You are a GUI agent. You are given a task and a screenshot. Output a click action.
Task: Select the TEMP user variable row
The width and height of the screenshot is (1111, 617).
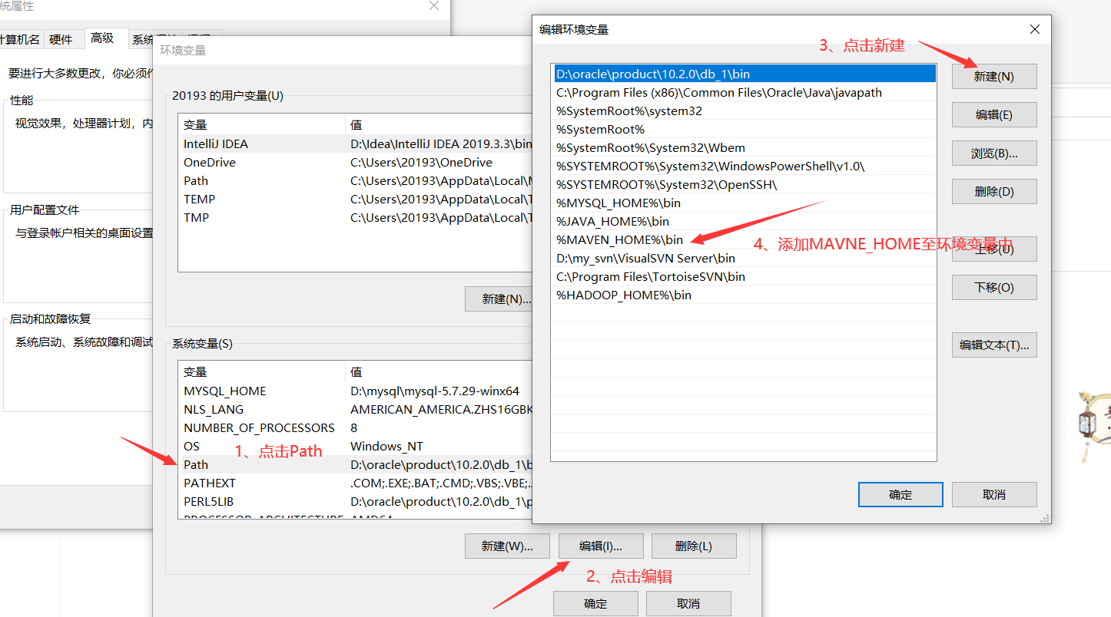(x=356, y=199)
